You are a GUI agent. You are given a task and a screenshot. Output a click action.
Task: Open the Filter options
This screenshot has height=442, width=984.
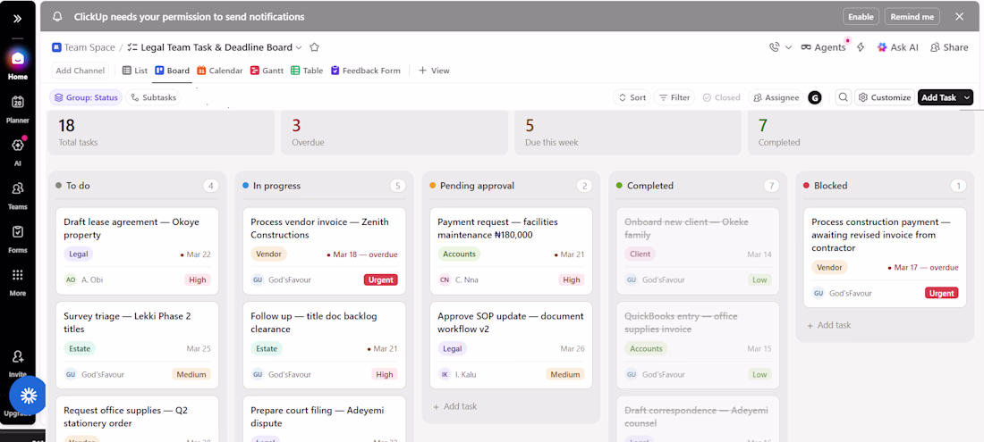[674, 97]
